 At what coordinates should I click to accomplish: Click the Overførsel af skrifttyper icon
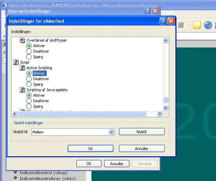(23, 40)
